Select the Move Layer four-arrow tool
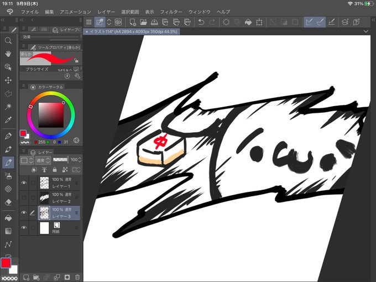The height and width of the screenshot is (282, 376). (8, 80)
